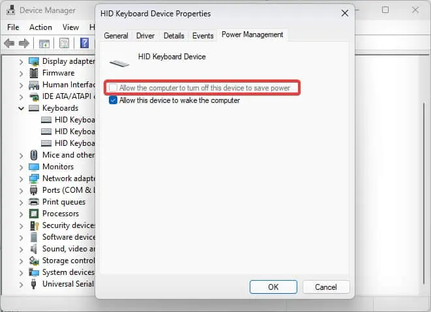Switch to the Driver tab
Image resolution: width=431 pixels, height=312 pixels.
click(x=145, y=36)
